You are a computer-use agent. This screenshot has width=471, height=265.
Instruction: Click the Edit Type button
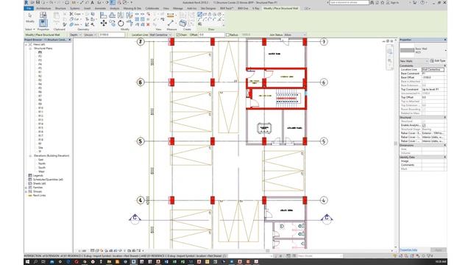point(438,61)
